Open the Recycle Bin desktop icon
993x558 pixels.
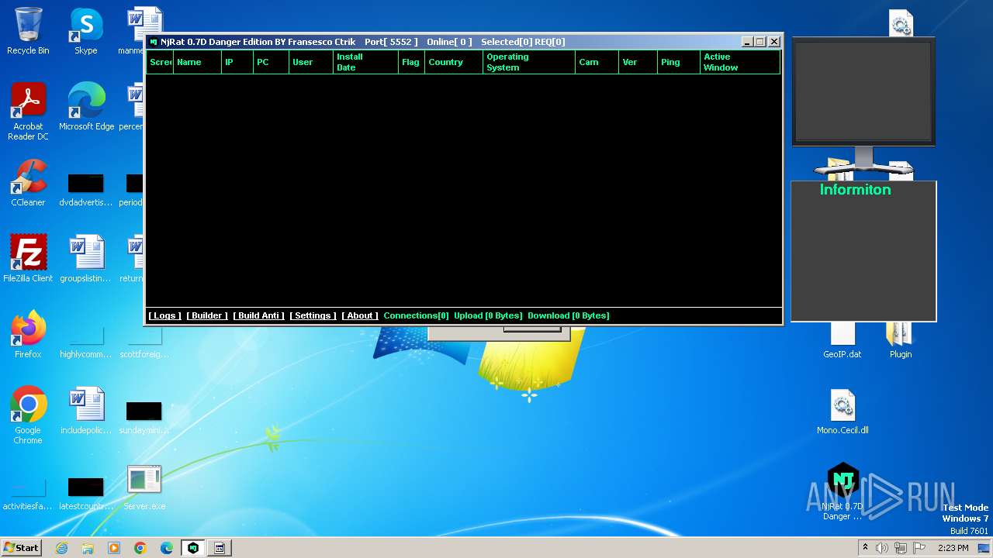(28, 31)
